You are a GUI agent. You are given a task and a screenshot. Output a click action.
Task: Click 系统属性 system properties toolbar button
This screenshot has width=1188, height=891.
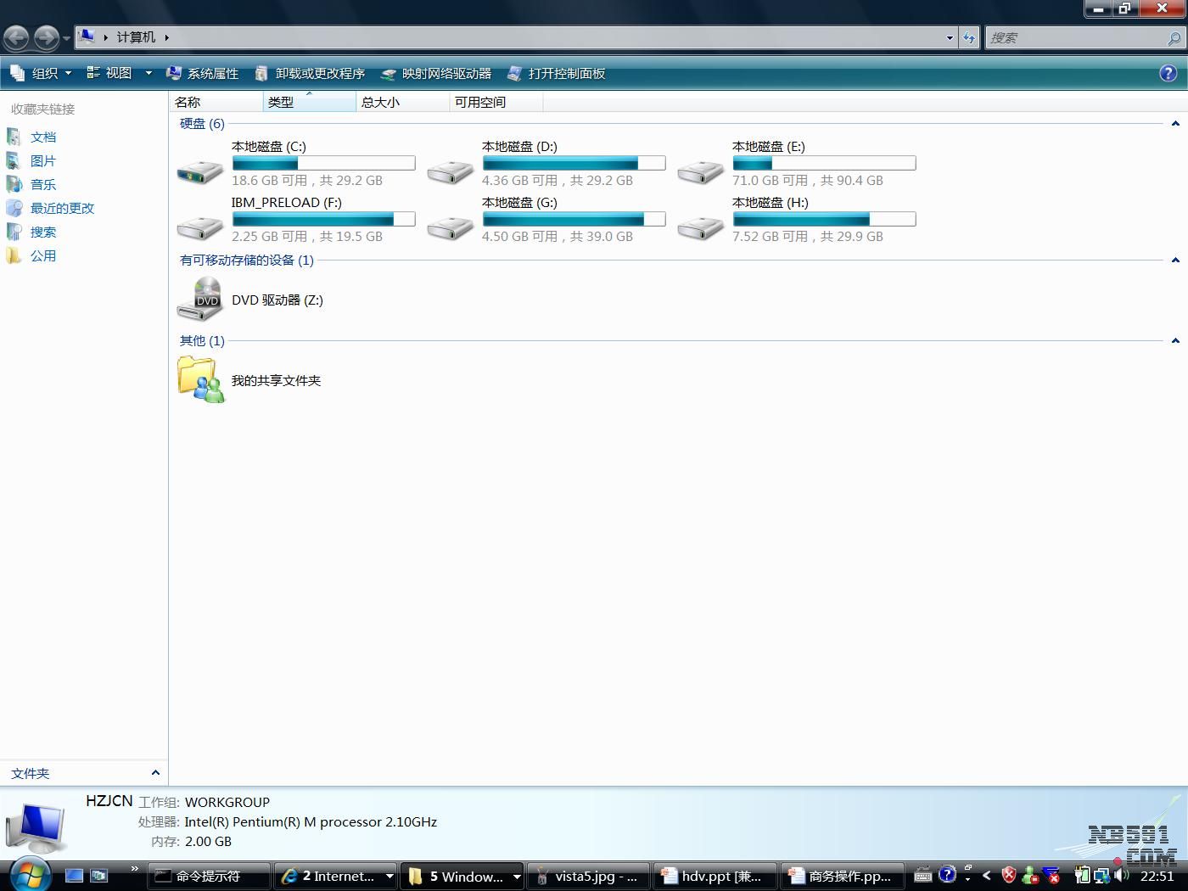pyautogui.click(x=203, y=74)
